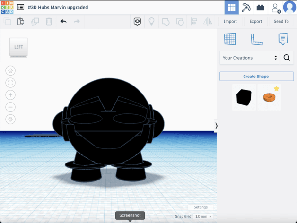
Task: Zoom out with the minus button
Action: click(x=10, y=107)
